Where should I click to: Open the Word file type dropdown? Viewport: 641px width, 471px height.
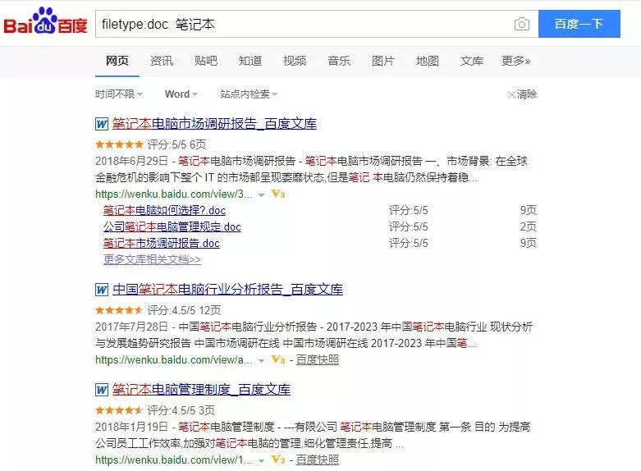181,94
